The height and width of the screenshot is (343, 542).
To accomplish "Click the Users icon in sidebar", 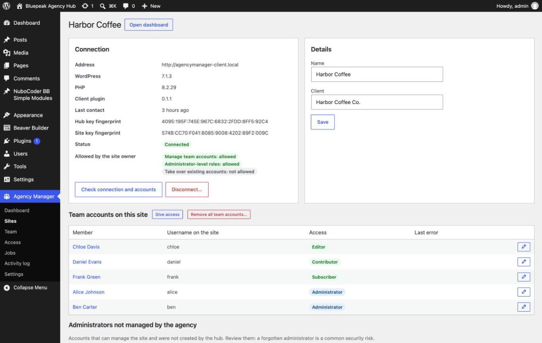I will (7, 154).
